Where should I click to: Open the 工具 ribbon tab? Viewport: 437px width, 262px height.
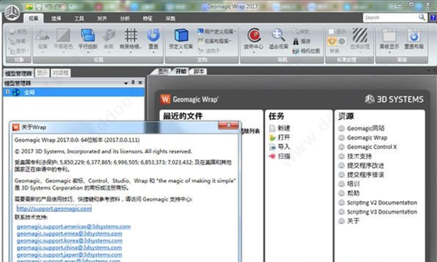(x=79, y=18)
